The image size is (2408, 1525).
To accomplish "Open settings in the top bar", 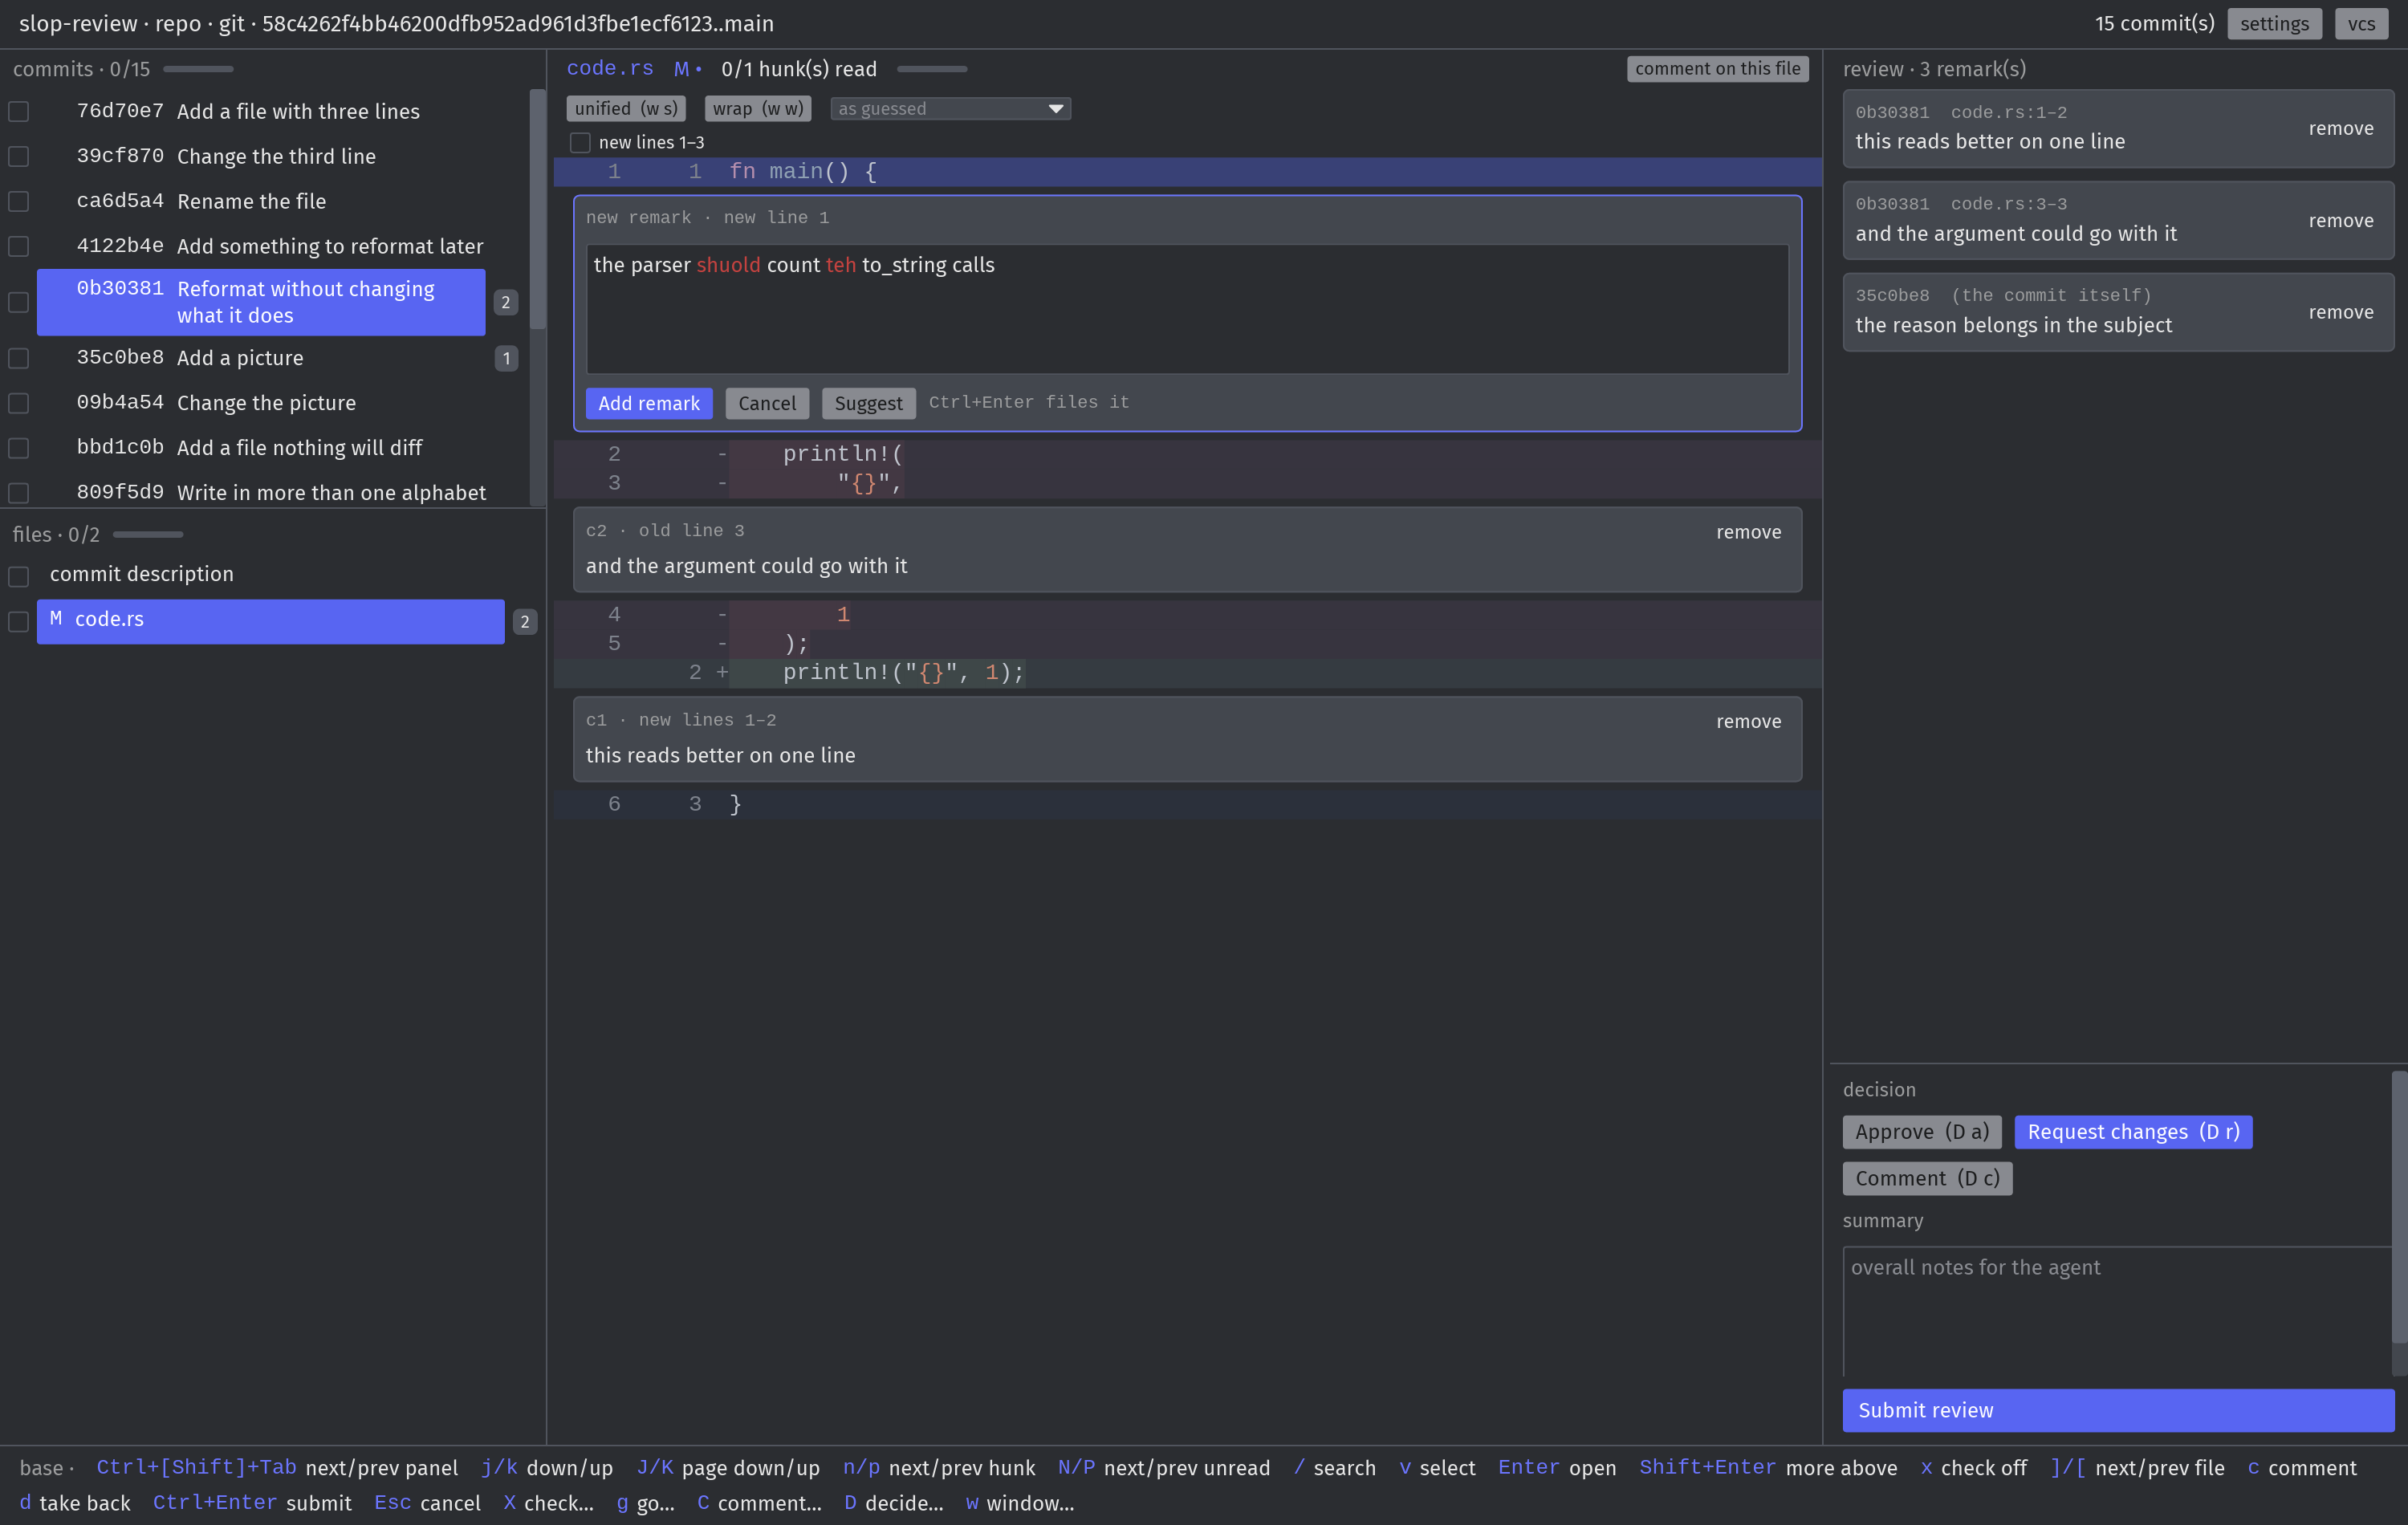I will (x=2274, y=23).
